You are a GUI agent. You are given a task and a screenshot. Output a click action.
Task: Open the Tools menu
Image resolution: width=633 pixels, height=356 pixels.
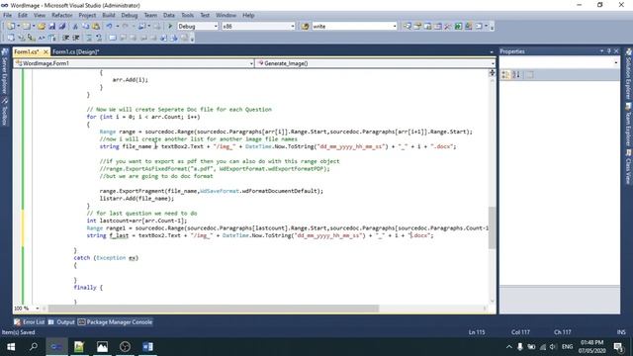(187, 15)
